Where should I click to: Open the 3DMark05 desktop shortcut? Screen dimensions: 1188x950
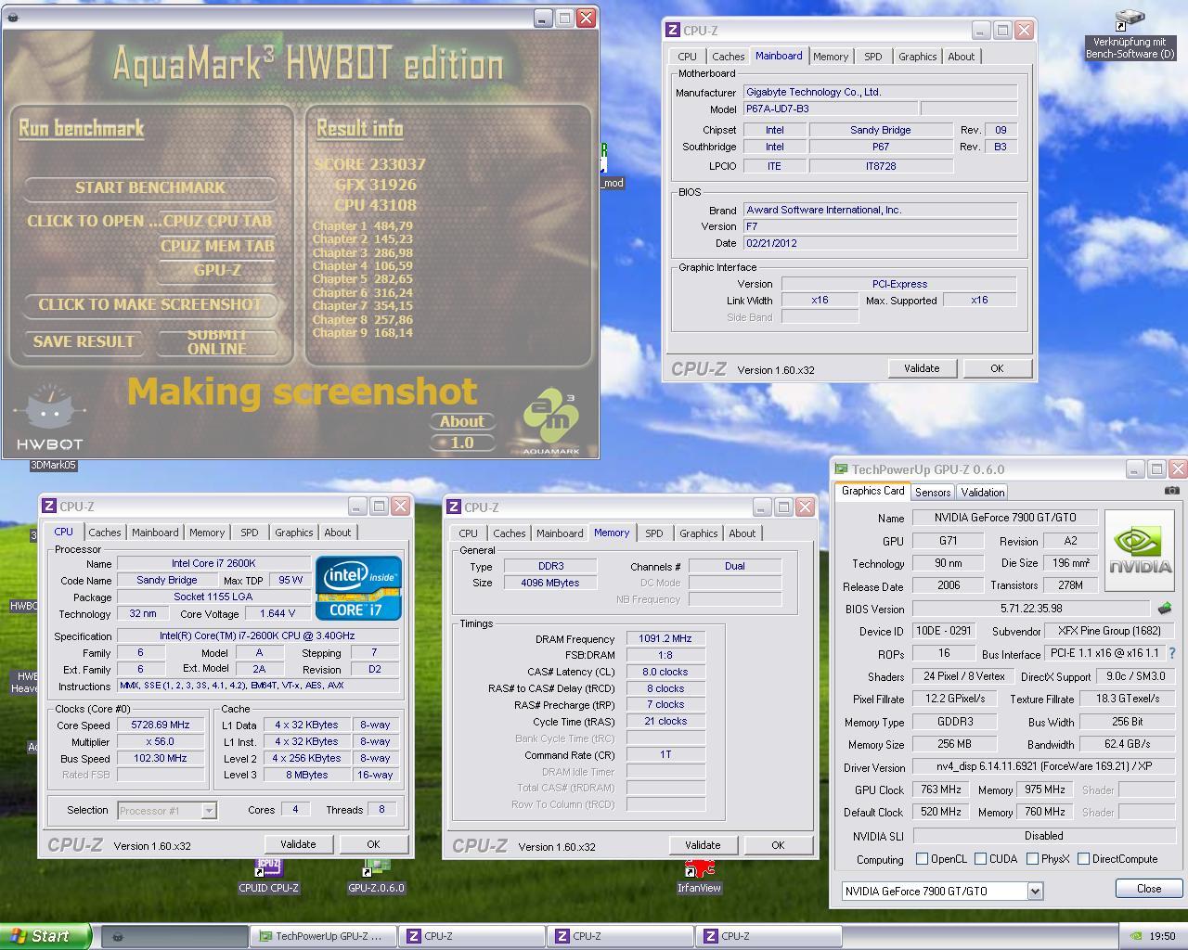click(x=53, y=465)
